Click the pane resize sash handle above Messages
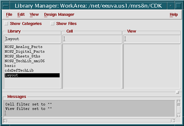The height and width of the screenshot is (126, 184). tap(177, 92)
